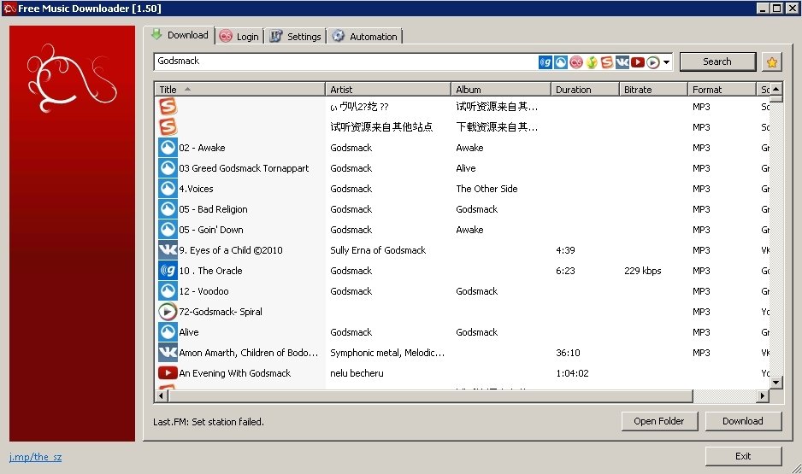Click the Grooveshark icon beside Alive
The image size is (802, 474).
(168, 332)
